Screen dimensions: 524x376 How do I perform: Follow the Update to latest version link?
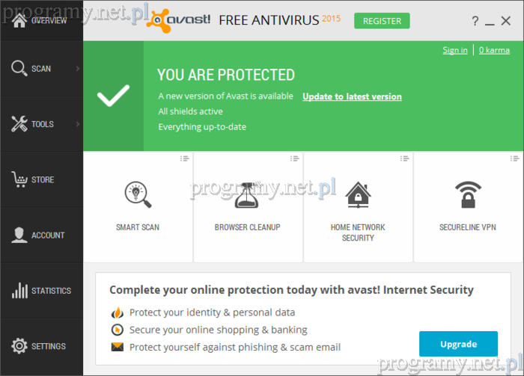(352, 96)
